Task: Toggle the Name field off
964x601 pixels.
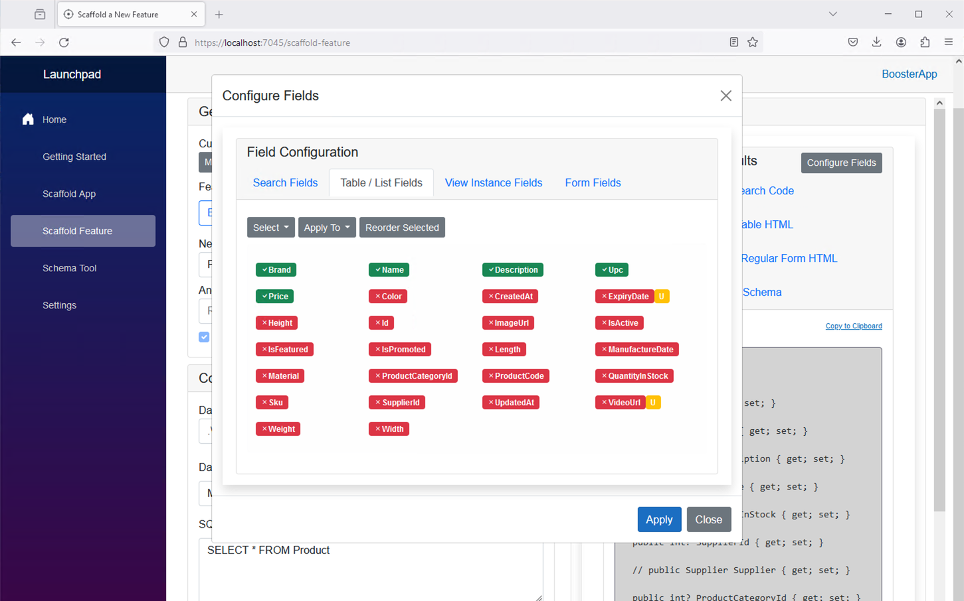Action: [389, 270]
